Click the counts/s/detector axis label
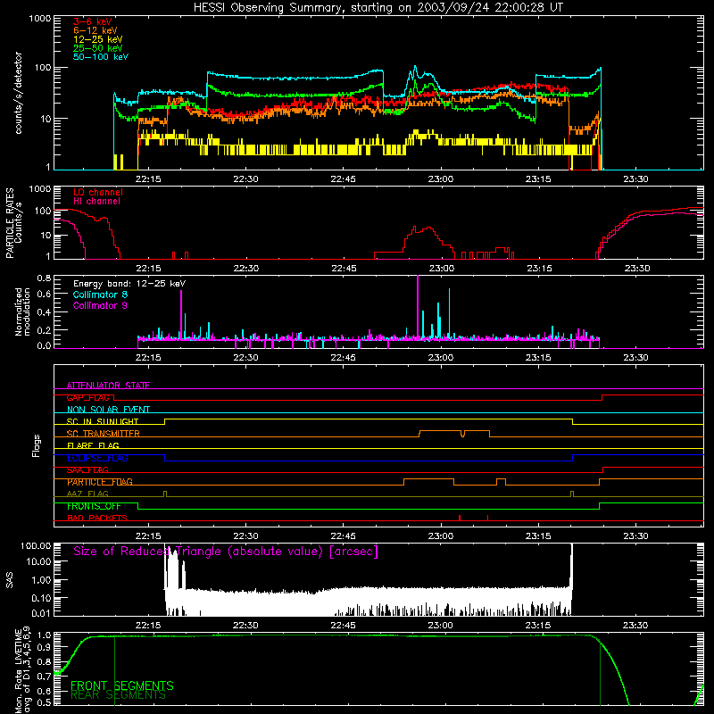 18,93
